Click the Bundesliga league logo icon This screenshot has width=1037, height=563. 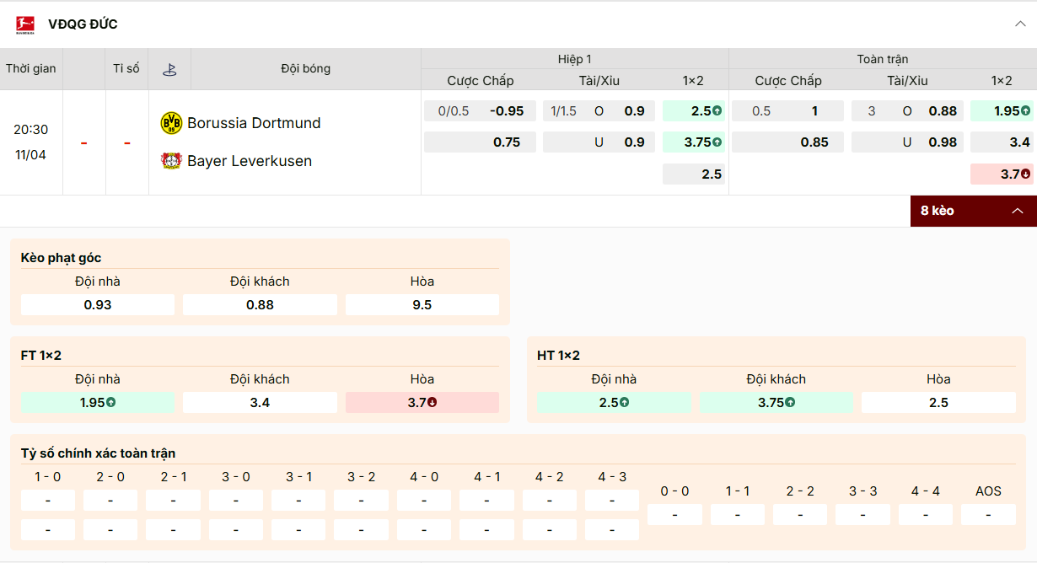(26, 24)
